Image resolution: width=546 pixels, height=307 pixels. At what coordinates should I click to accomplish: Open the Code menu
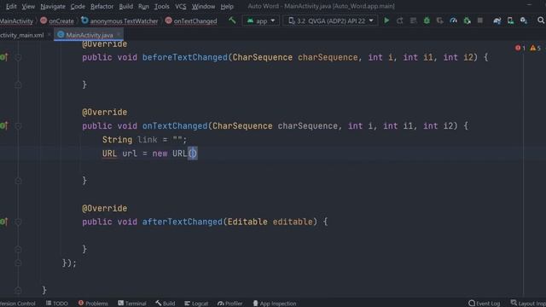(x=78, y=6)
